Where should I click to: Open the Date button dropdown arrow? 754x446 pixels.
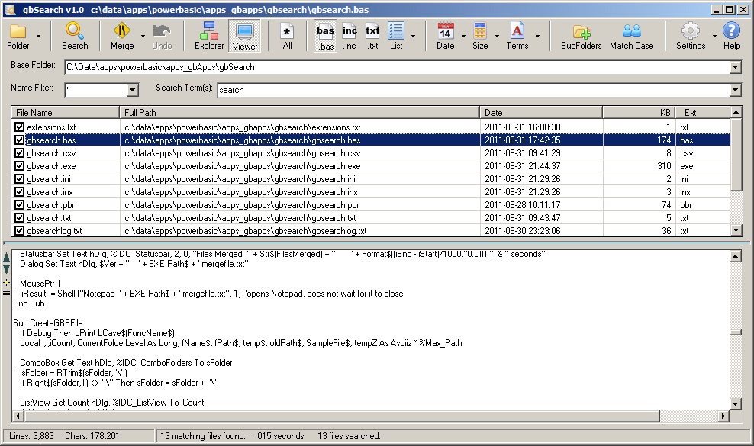click(x=463, y=36)
